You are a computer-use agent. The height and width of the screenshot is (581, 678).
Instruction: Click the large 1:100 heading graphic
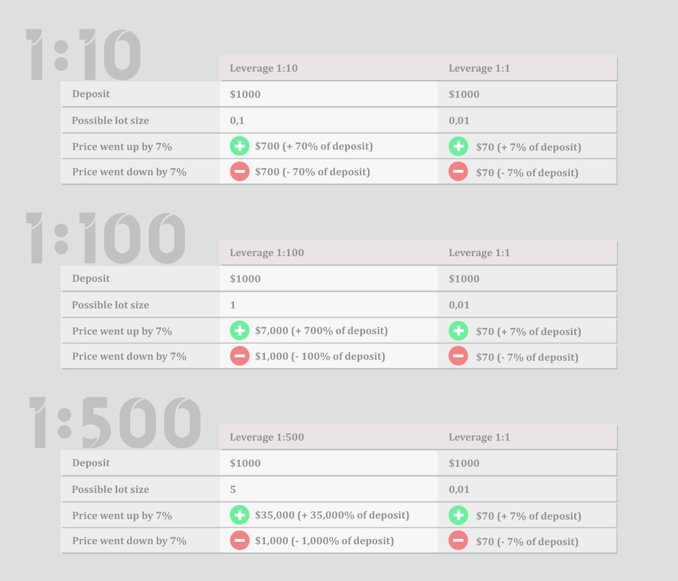[x=106, y=239]
